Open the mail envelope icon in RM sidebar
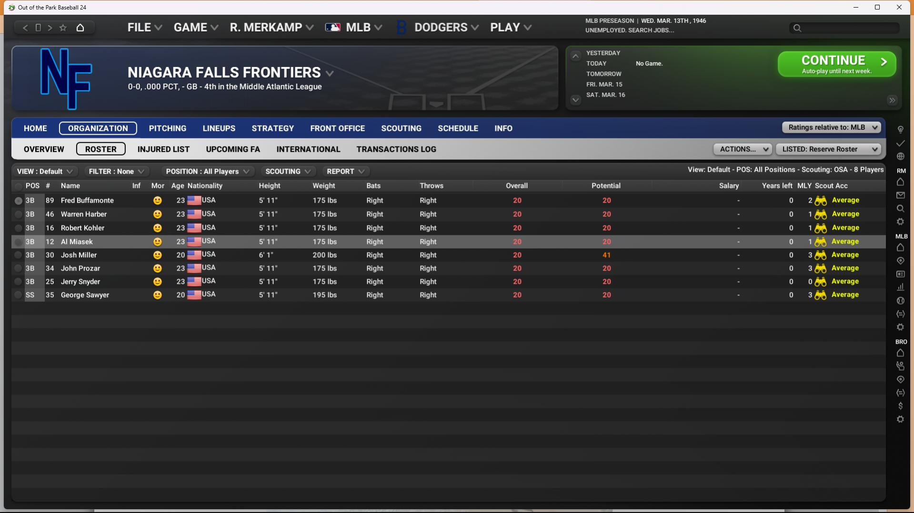Viewport: 914px width, 513px height. [900, 195]
